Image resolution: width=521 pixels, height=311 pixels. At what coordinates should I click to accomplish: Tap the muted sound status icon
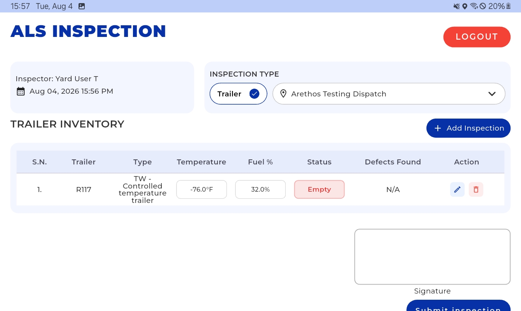tap(456, 6)
